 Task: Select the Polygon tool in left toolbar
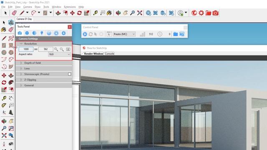coord(11,52)
